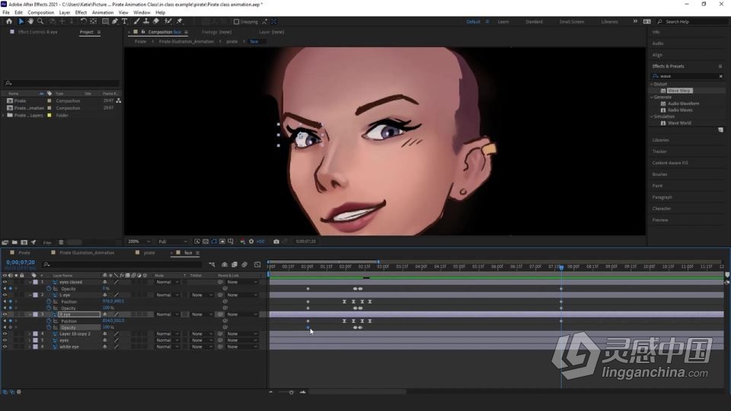
Task: Click yellow label of Pirate Layers folder
Action: click(x=49, y=115)
